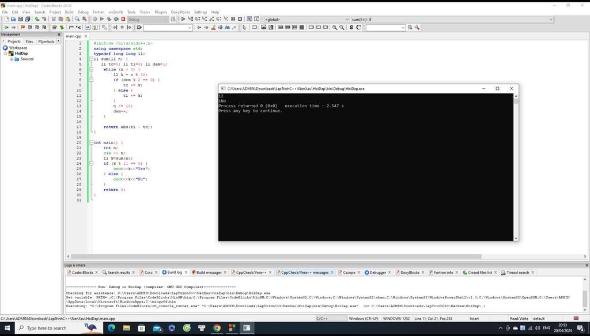The image size is (590, 336).
Task: Open the File menu
Action: (x=5, y=12)
